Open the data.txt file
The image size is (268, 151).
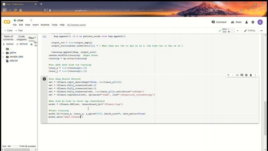pos(14,60)
